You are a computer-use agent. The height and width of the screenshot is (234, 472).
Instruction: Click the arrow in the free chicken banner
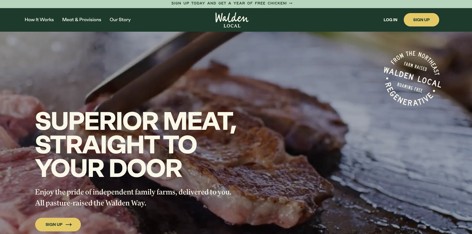(291, 3)
